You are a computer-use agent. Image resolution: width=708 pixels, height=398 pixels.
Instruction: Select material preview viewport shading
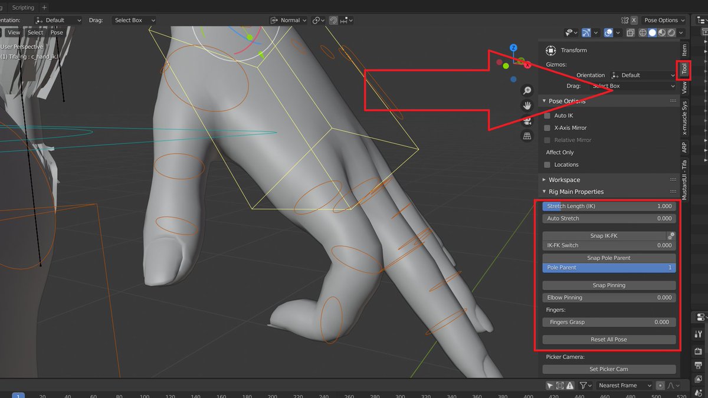pos(663,33)
